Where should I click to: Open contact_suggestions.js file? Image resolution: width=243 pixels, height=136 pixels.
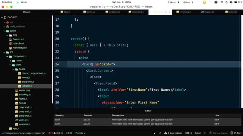(x=34, y=73)
